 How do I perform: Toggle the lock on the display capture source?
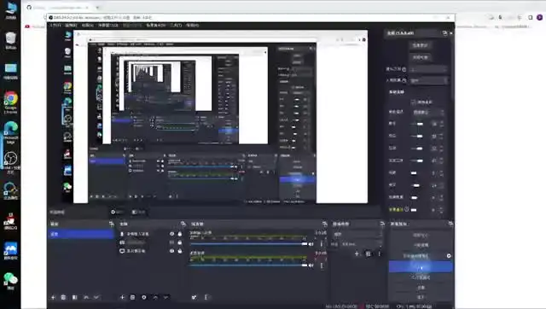(x=180, y=251)
